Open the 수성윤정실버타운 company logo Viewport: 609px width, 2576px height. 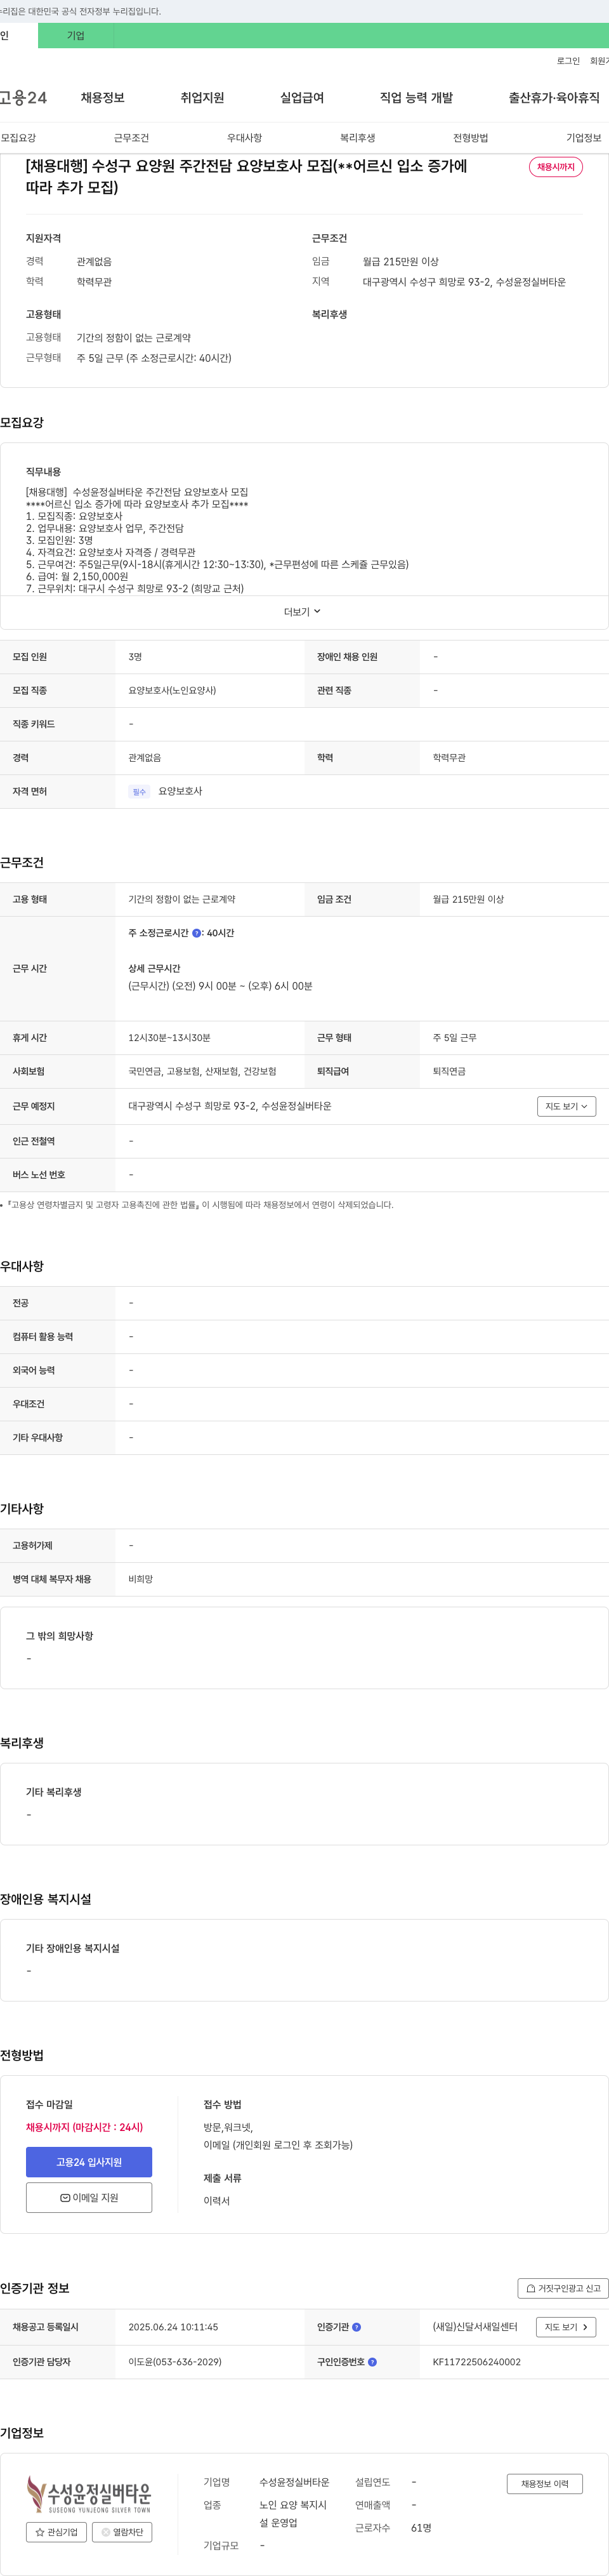[89, 2495]
